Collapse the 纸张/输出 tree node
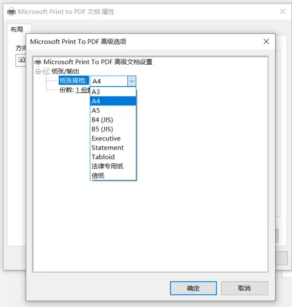This screenshot has height=307, width=292. (x=38, y=71)
